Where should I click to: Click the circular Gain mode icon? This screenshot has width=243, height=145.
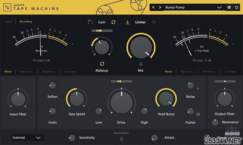pyautogui.click(x=90, y=22)
